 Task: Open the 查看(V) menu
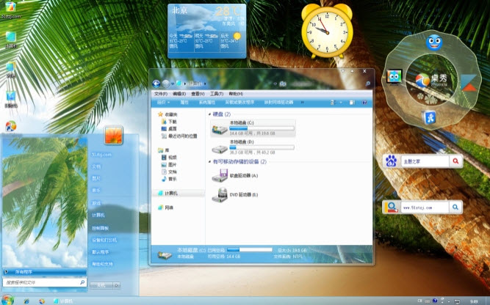(x=198, y=94)
